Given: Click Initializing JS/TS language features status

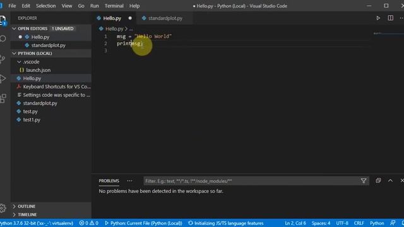Looking at the screenshot, I should pyautogui.click(x=226, y=223).
